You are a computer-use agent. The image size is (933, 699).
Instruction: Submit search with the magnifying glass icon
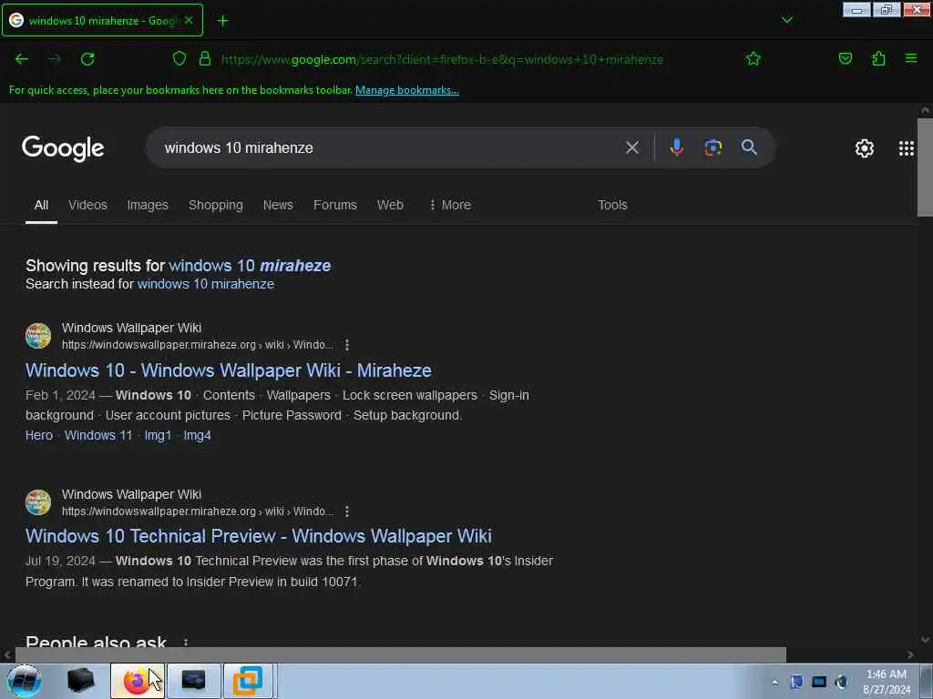point(749,147)
